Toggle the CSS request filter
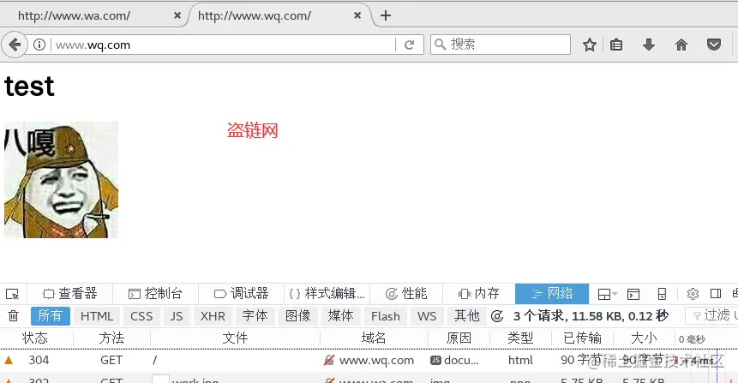Viewport: 738px width, 383px height. 141,316
